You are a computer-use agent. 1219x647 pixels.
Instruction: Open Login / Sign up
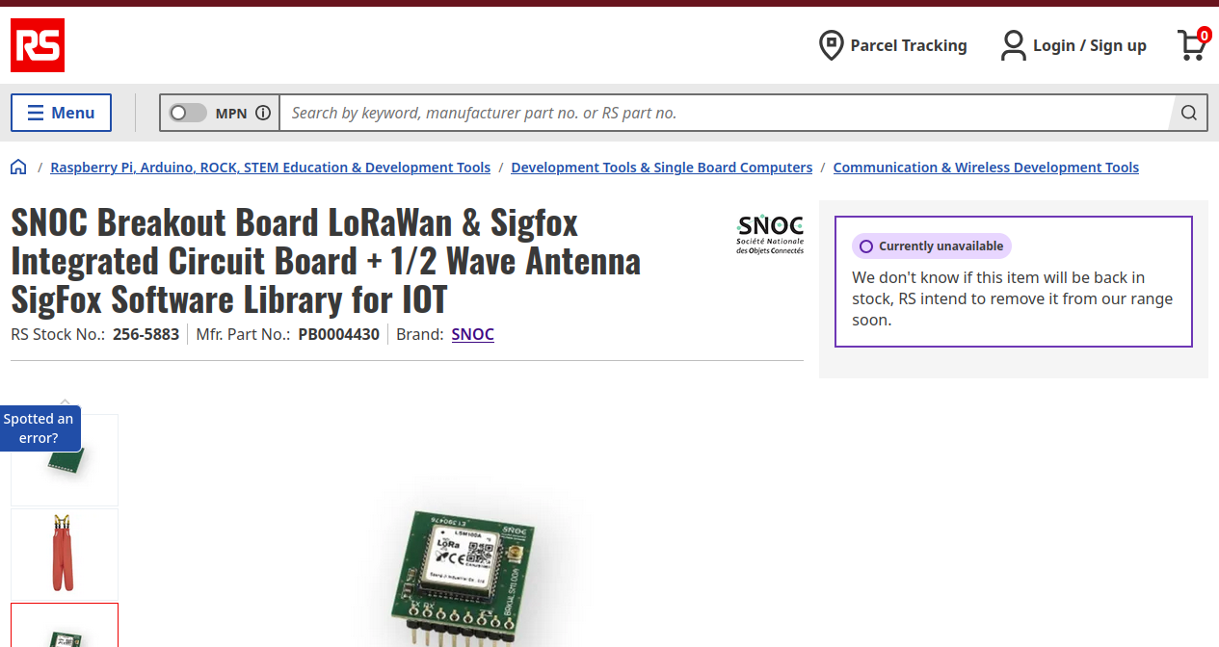(1090, 45)
